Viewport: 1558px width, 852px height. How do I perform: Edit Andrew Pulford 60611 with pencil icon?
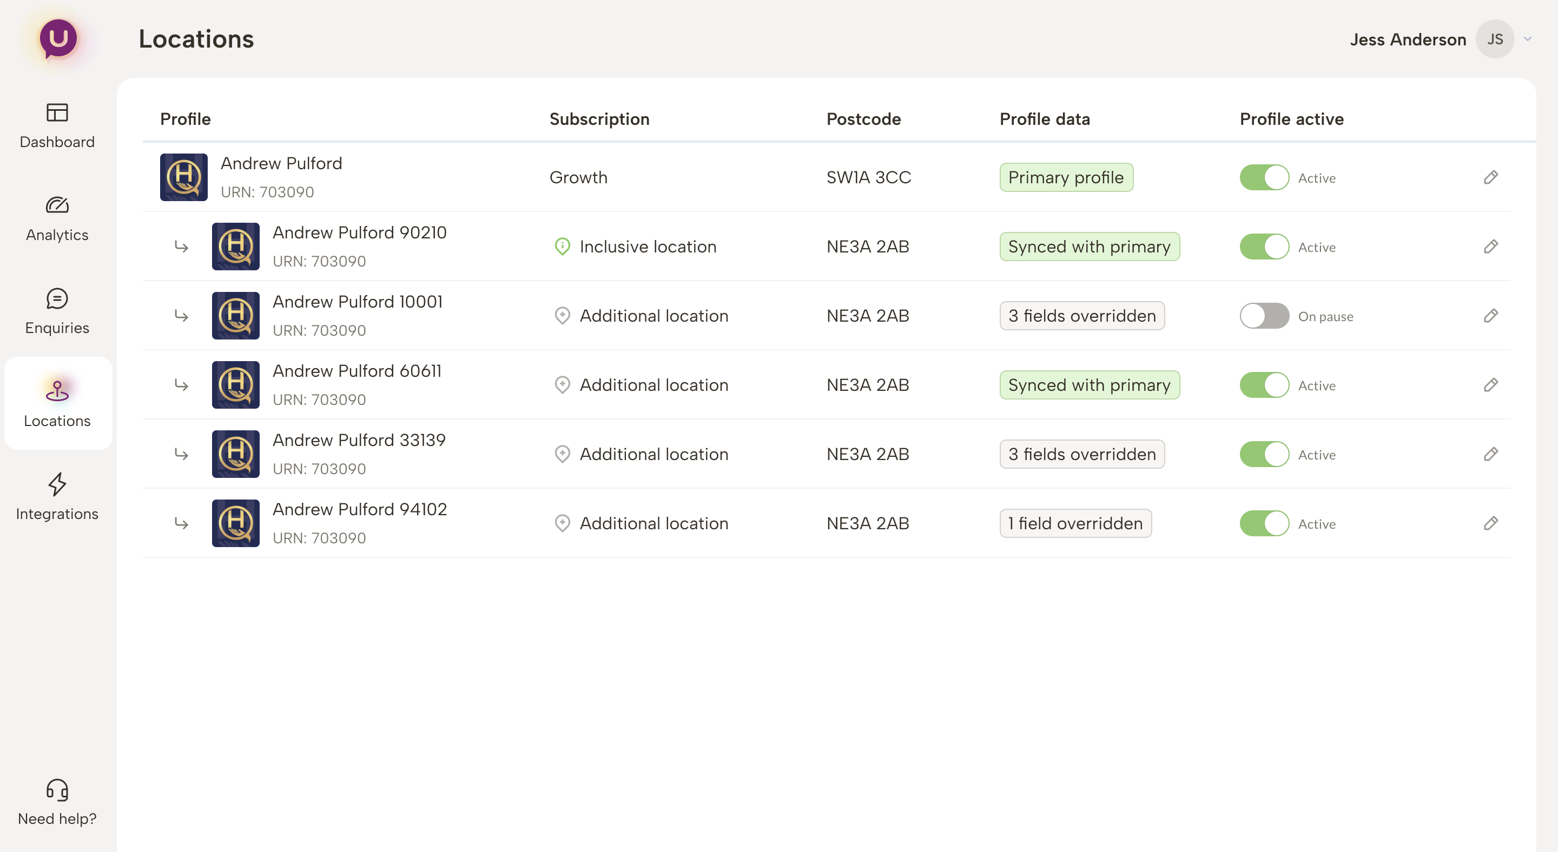click(1491, 385)
